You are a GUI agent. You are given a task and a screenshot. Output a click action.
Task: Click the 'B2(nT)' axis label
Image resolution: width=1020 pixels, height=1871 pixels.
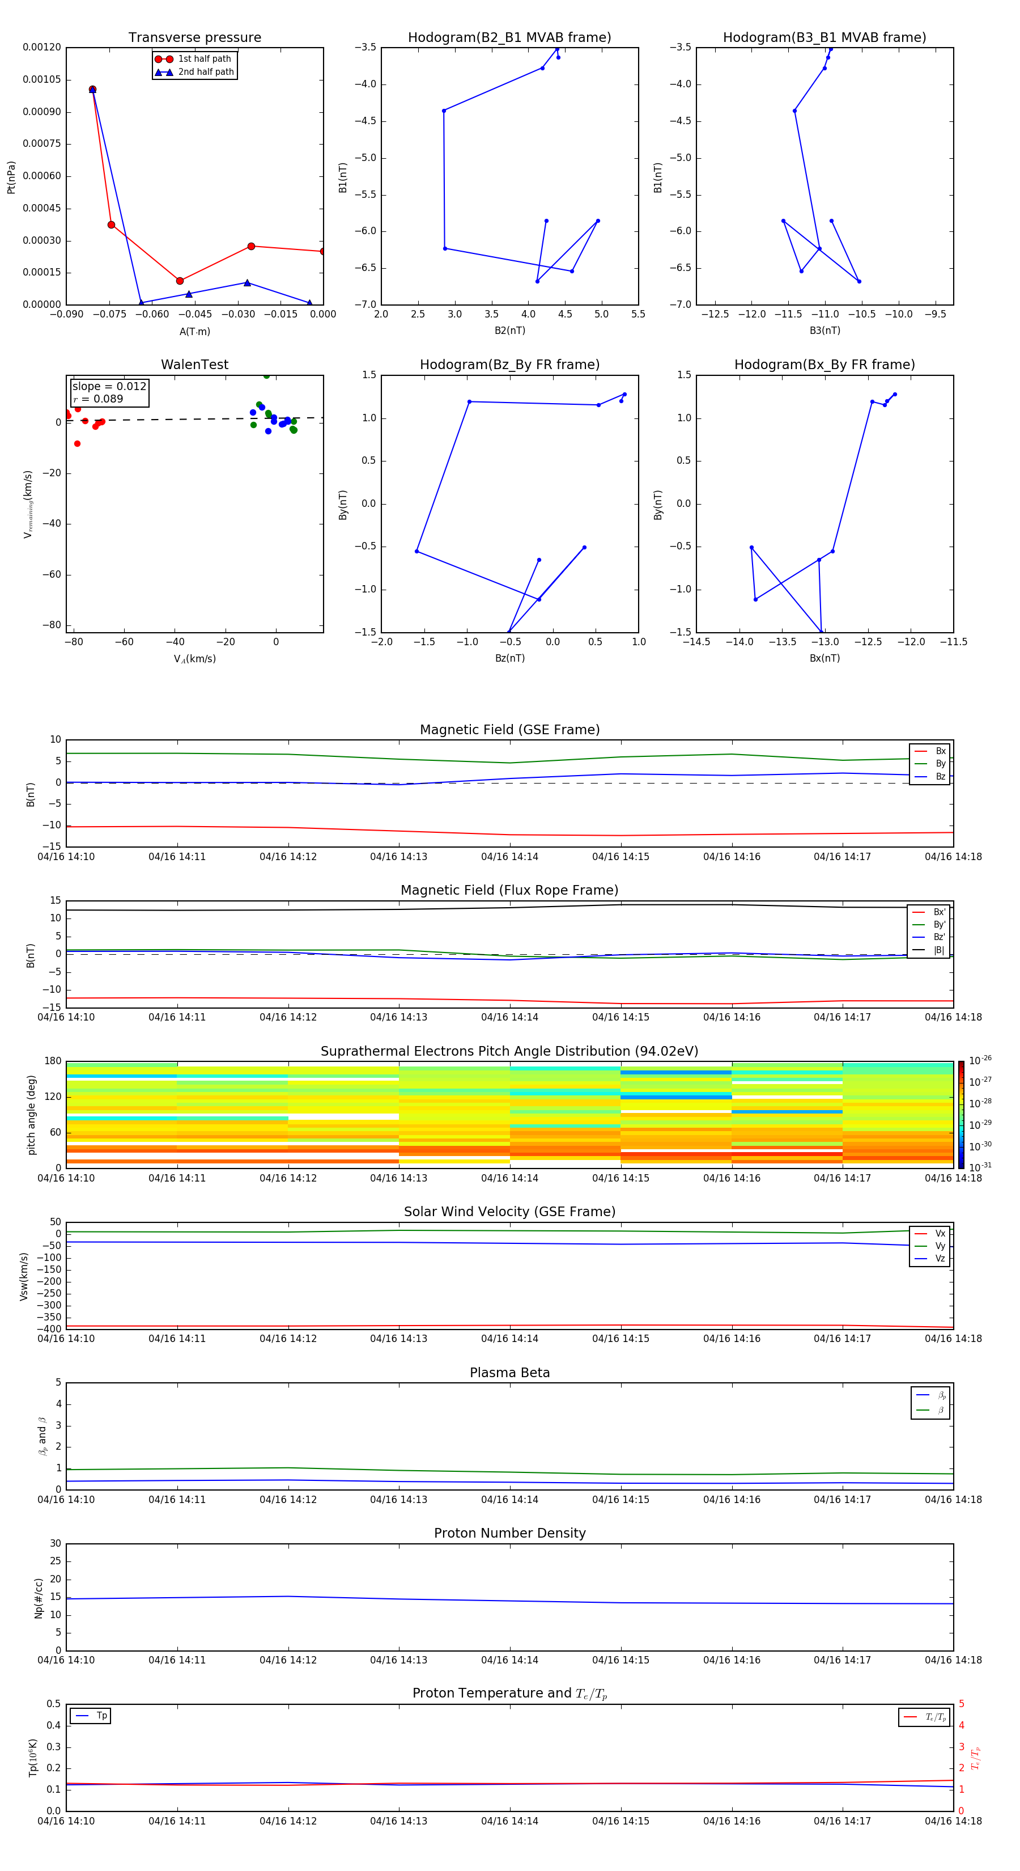coord(509,331)
